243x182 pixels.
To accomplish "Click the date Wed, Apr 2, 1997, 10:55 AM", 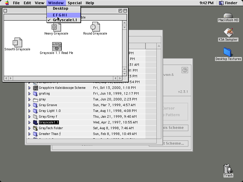I will (115, 122).
